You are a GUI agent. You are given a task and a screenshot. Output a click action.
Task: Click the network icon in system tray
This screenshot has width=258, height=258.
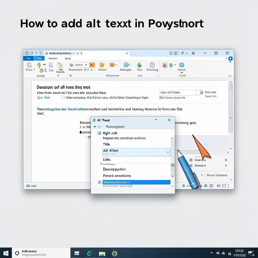pos(218,253)
